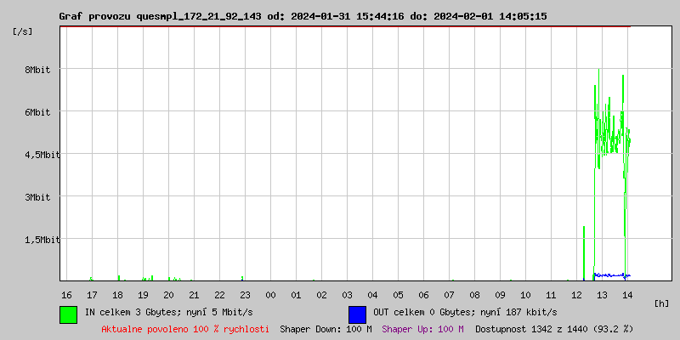Click hour label 02 on time axis
This screenshot has height=340, width=680.
(x=322, y=295)
